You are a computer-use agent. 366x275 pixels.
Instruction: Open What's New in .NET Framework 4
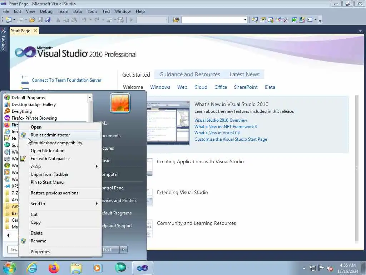(226, 126)
